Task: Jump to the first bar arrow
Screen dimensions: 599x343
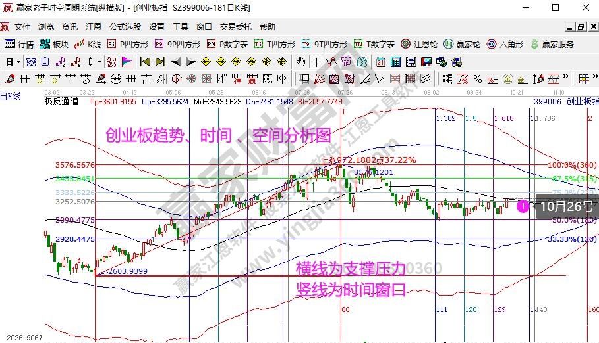Action: (145, 62)
